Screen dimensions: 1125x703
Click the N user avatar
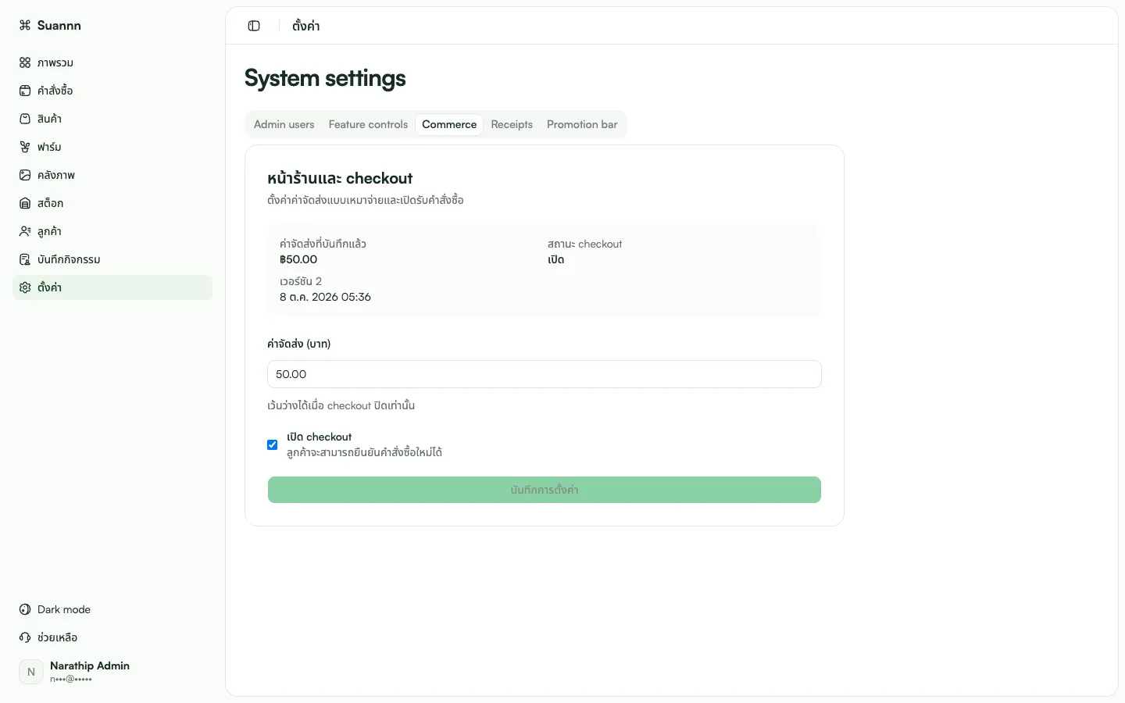coord(31,672)
